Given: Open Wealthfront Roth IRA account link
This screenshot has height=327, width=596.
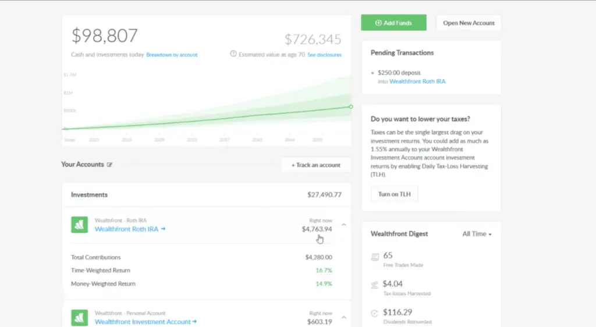Looking at the screenshot, I should tap(130, 229).
